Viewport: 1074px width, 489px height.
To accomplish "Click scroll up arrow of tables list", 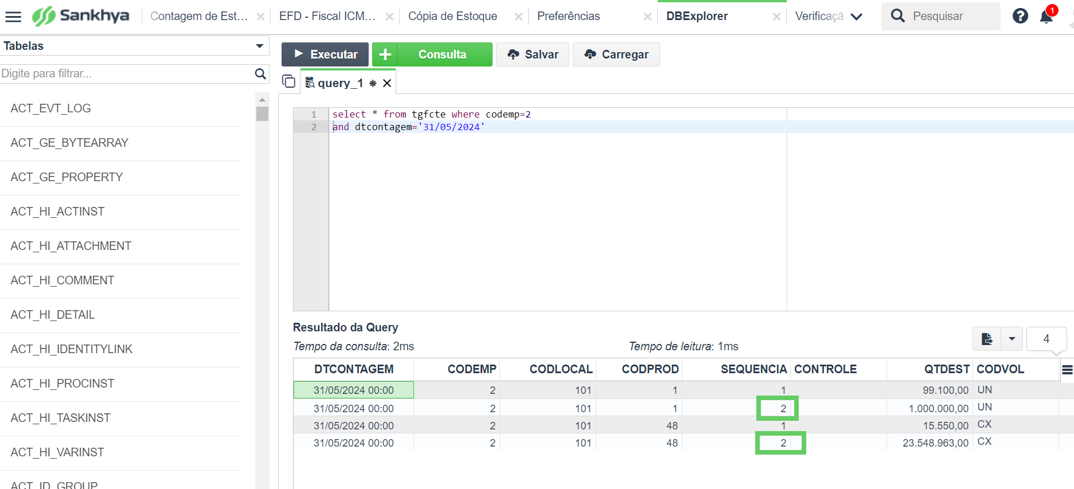I will point(262,100).
